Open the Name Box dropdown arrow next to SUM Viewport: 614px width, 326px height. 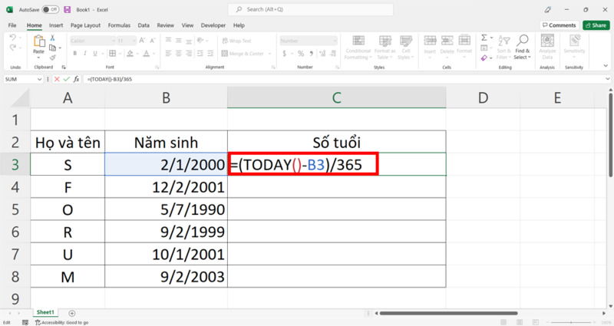(x=39, y=79)
